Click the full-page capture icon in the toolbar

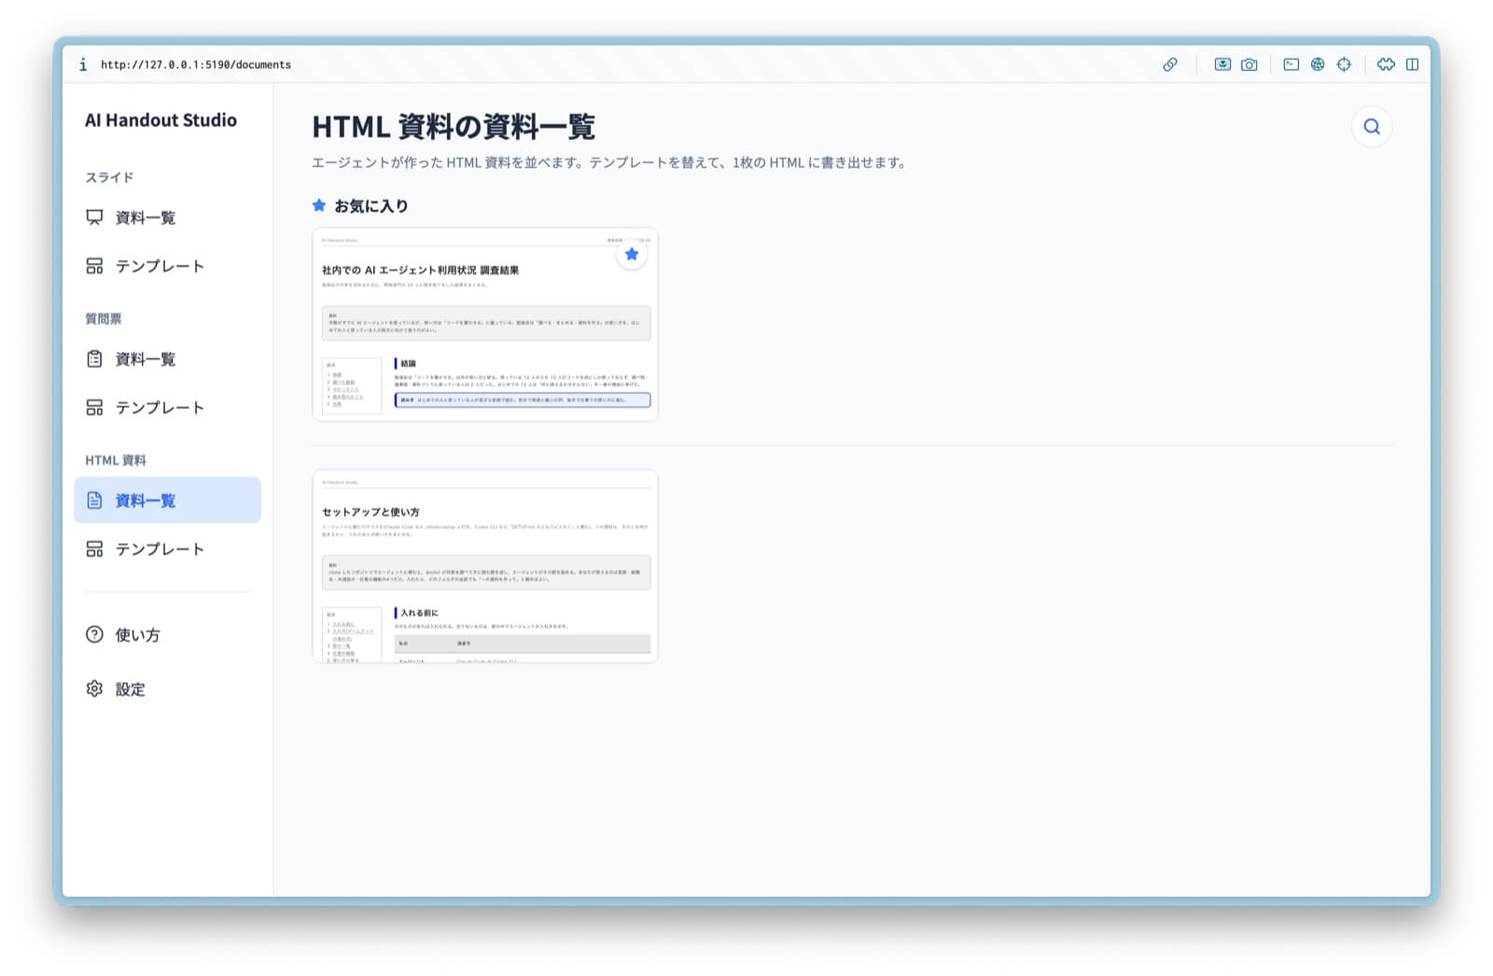1222,64
